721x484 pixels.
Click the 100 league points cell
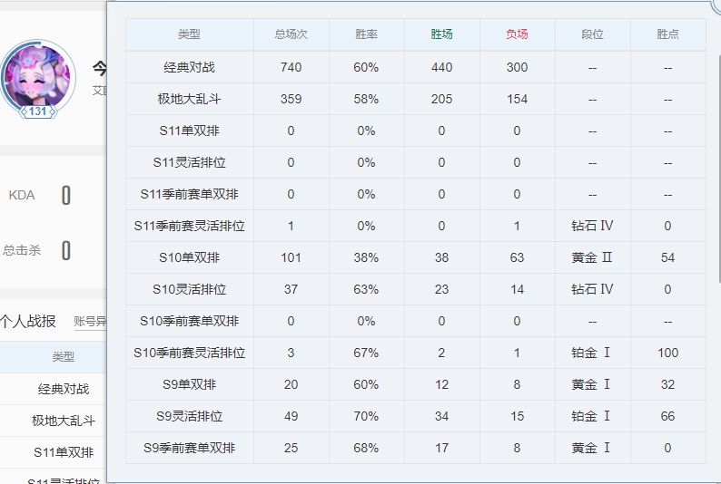point(667,353)
